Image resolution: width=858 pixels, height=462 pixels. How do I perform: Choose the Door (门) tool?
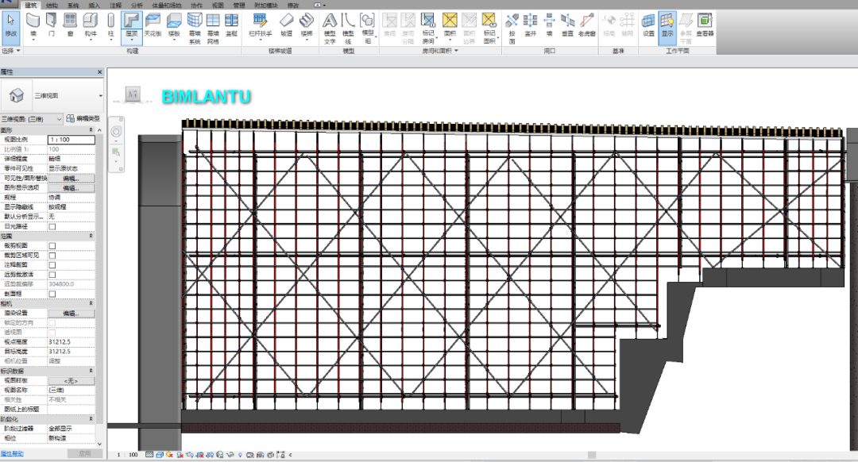tap(52, 25)
